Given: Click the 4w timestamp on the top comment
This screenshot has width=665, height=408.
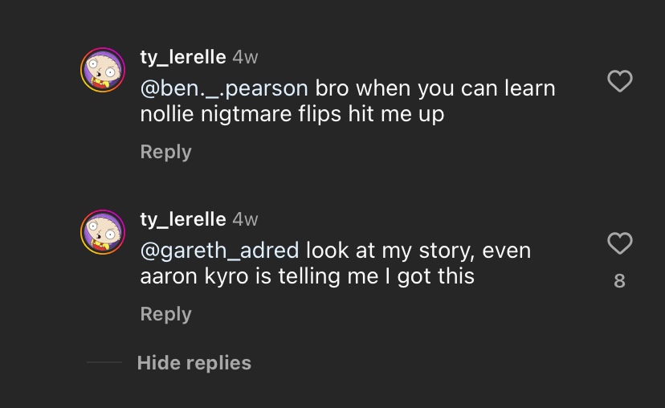Looking at the screenshot, I should [x=245, y=57].
